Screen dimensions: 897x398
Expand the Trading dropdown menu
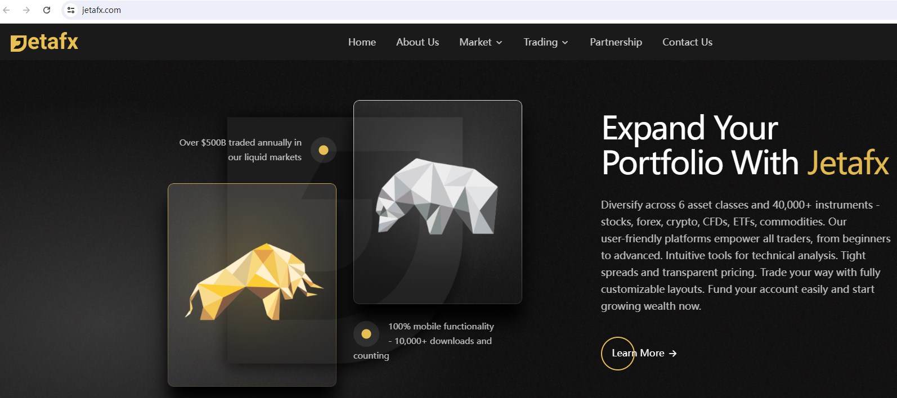pyautogui.click(x=546, y=42)
